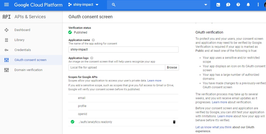Screen dimensions: 266x134
Task: Click the Library icon
Action: point(6,40)
